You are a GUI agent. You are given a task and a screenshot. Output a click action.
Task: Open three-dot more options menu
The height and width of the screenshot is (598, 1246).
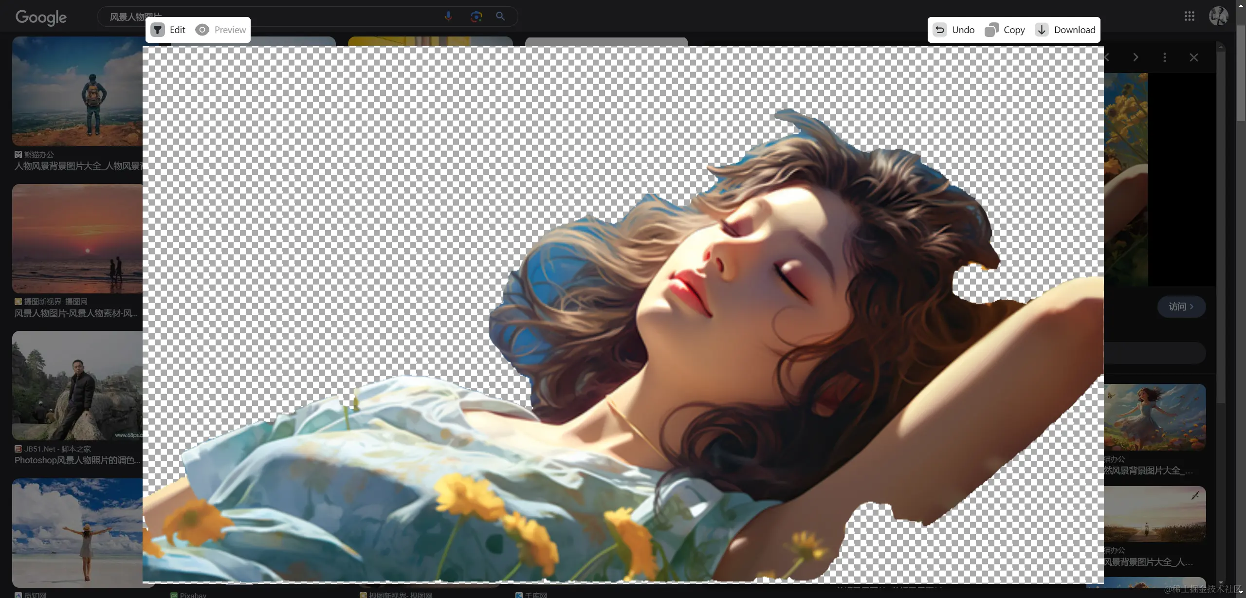click(1164, 57)
